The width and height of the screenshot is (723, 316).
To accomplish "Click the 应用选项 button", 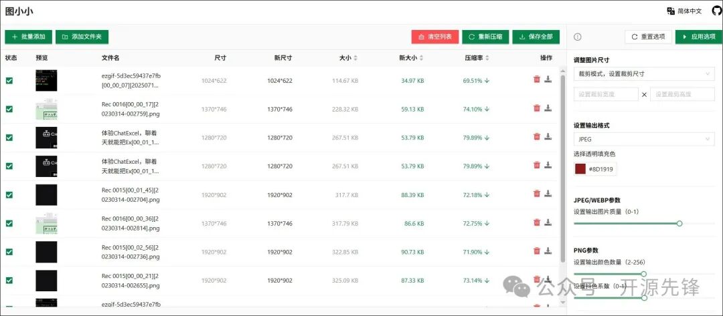I will tap(698, 37).
